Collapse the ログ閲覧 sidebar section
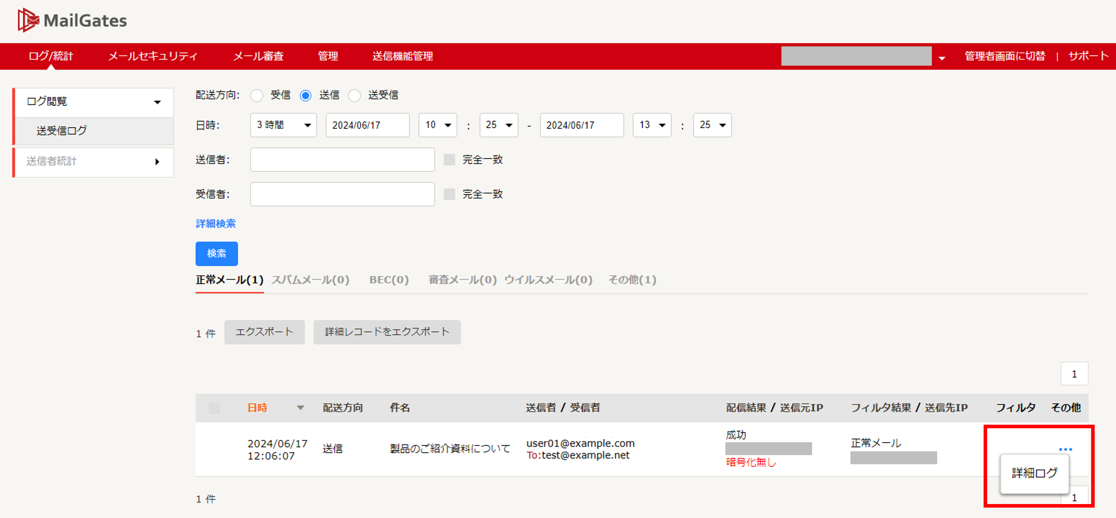The image size is (1116, 518). (94, 102)
